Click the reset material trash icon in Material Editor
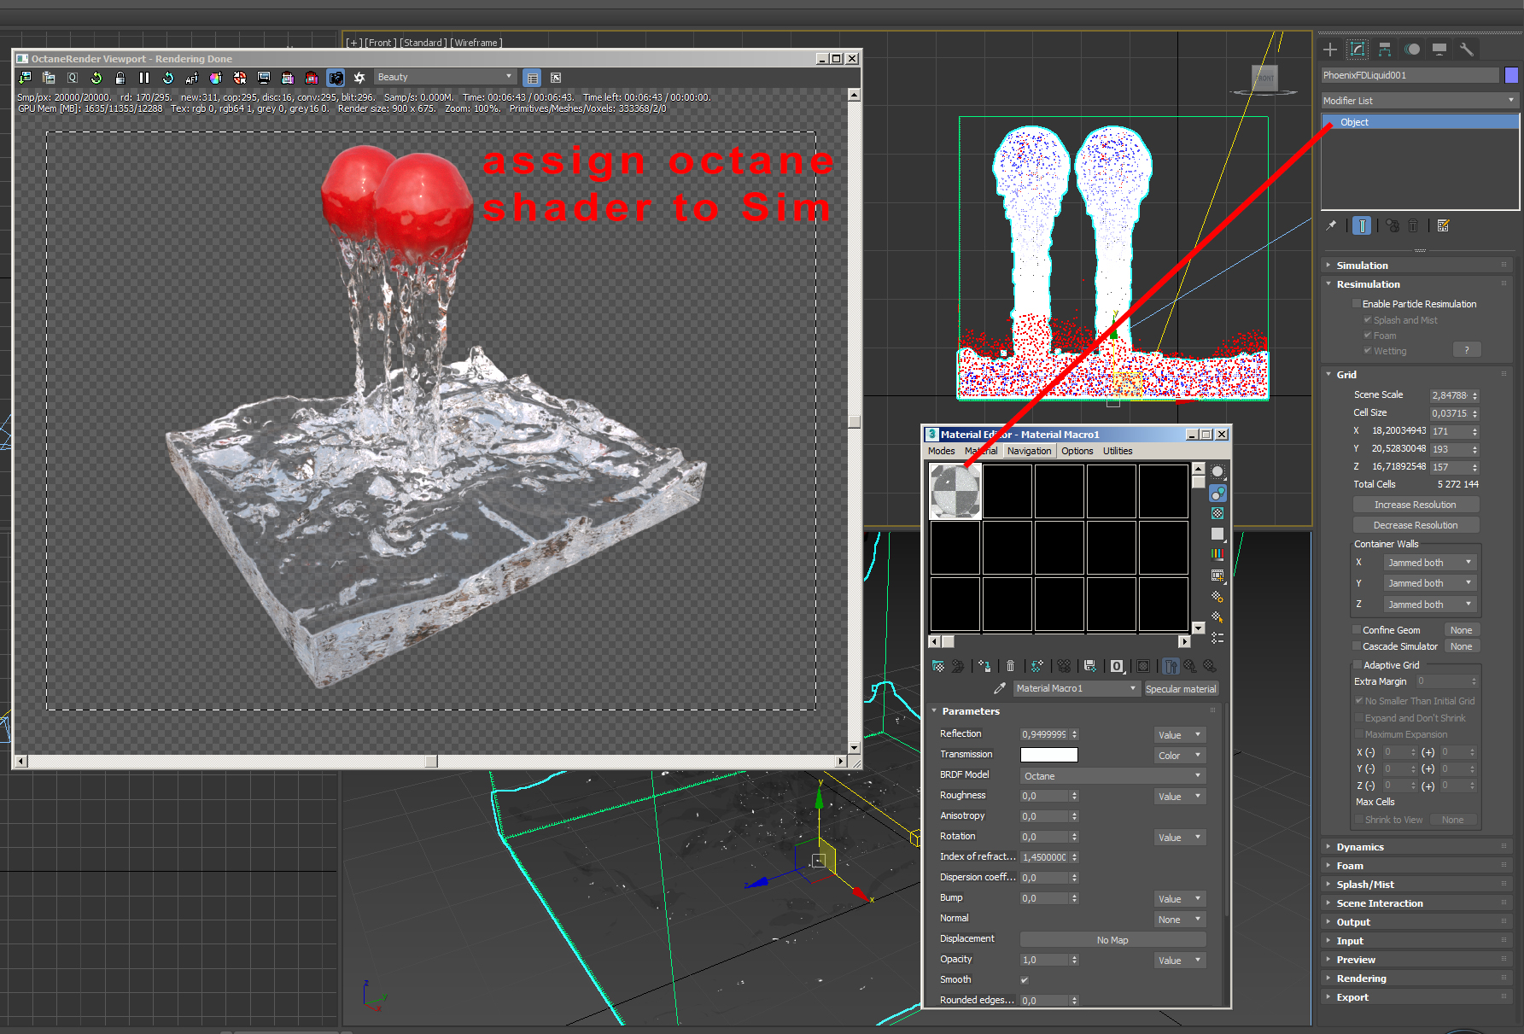 pyautogui.click(x=1011, y=666)
